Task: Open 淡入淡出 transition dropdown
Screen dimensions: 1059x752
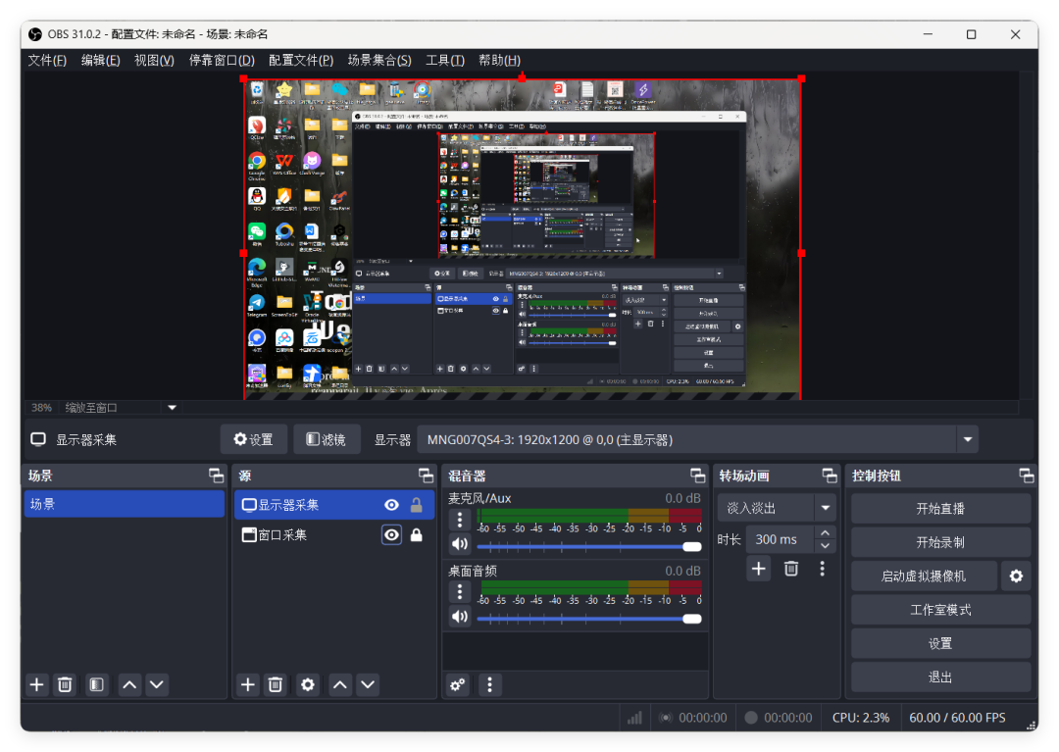Action: 777,508
